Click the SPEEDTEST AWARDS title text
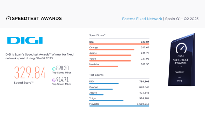The image size is (205, 123). (37, 18)
